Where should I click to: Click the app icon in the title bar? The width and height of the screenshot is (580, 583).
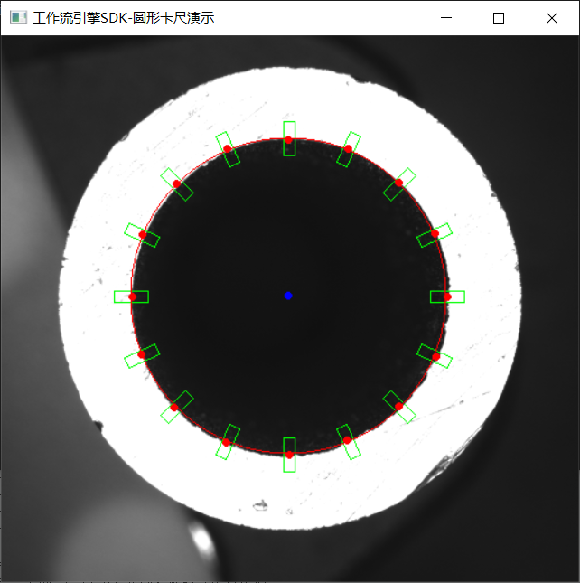pos(18,17)
